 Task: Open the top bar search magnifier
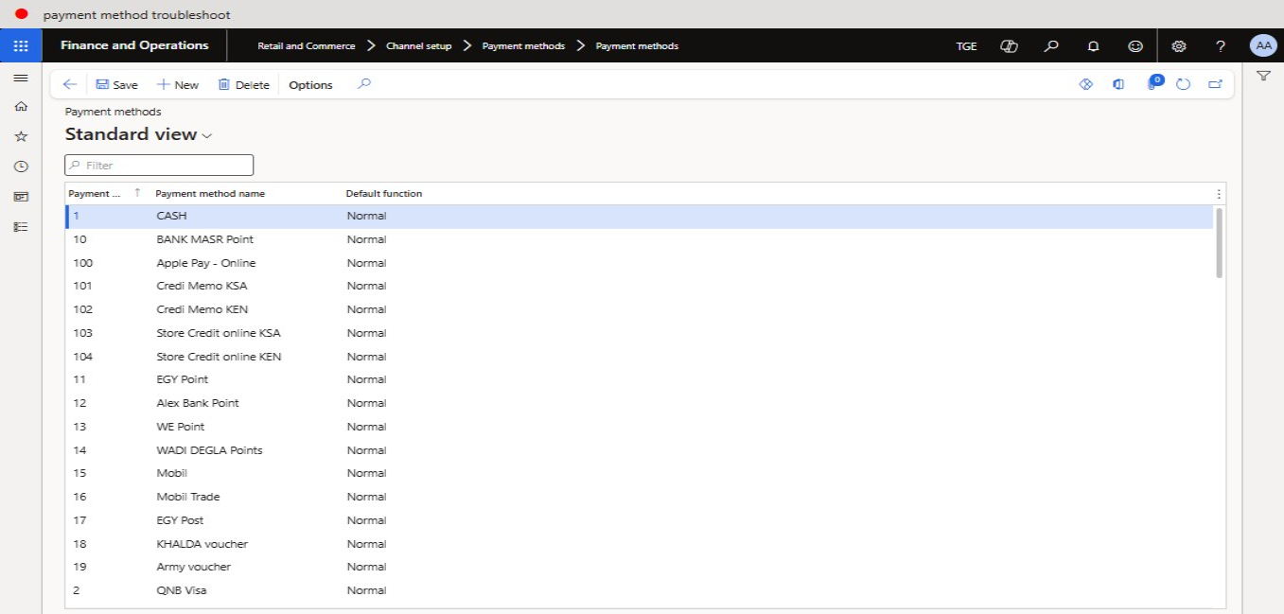tap(1050, 45)
